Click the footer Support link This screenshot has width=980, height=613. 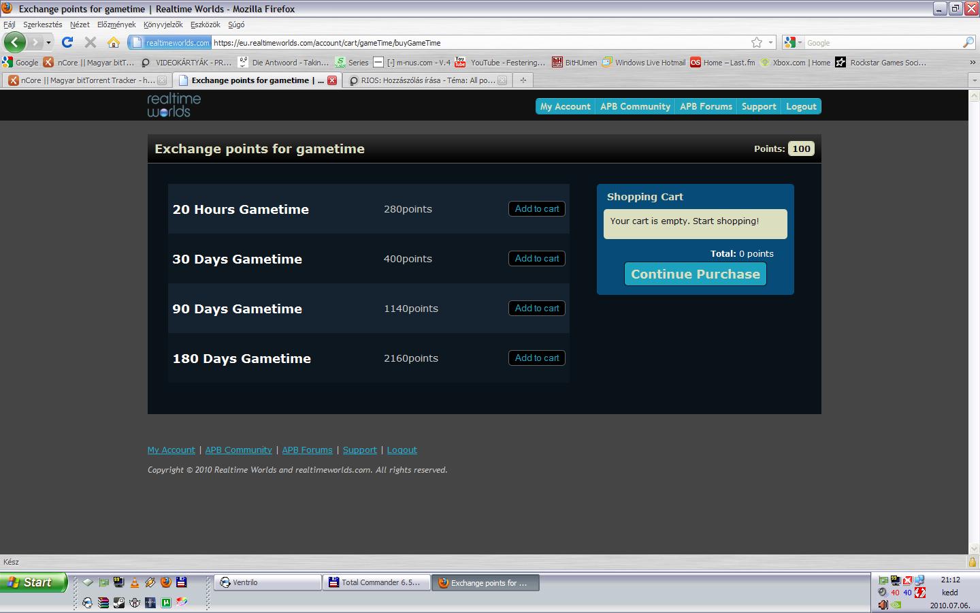click(x=360, y=450)
